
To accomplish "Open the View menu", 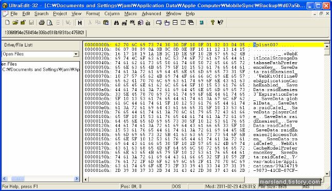I will pos(76,14).
